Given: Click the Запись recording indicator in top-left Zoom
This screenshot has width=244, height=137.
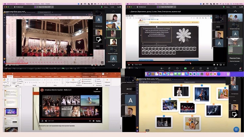Looking at the screenshot, I should [x=106, y=7].
